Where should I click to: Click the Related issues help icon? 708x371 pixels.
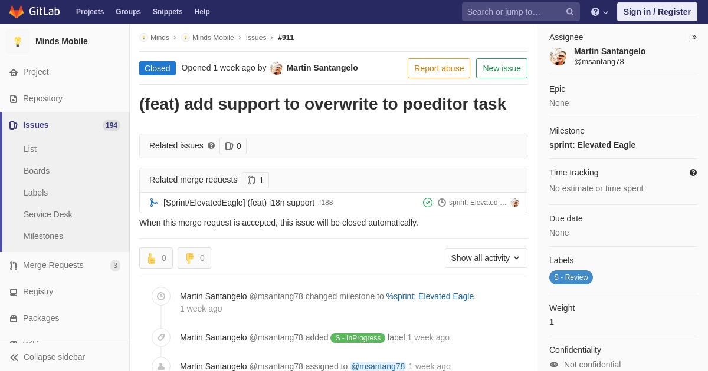211,145
